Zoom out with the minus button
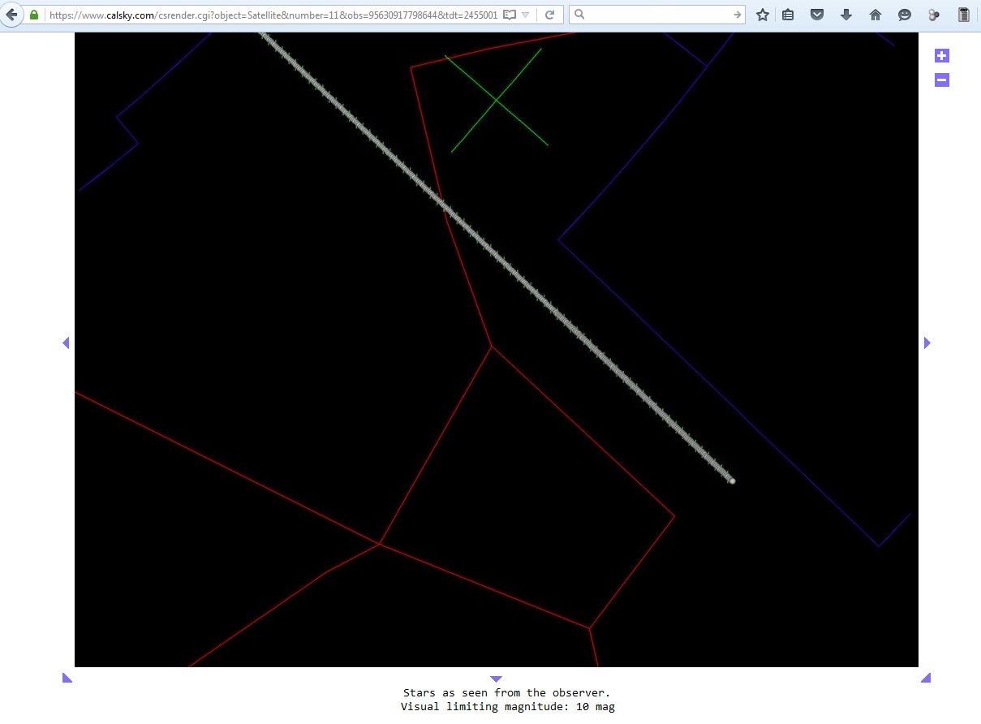This screenshot has width=981, height=724. point(941,80)
